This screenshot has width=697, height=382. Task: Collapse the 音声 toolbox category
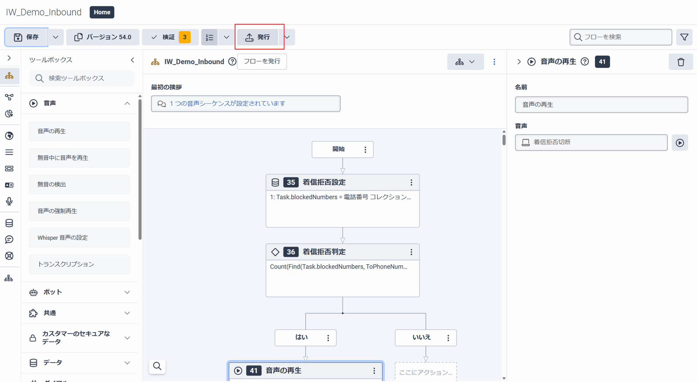click(127, 103)
